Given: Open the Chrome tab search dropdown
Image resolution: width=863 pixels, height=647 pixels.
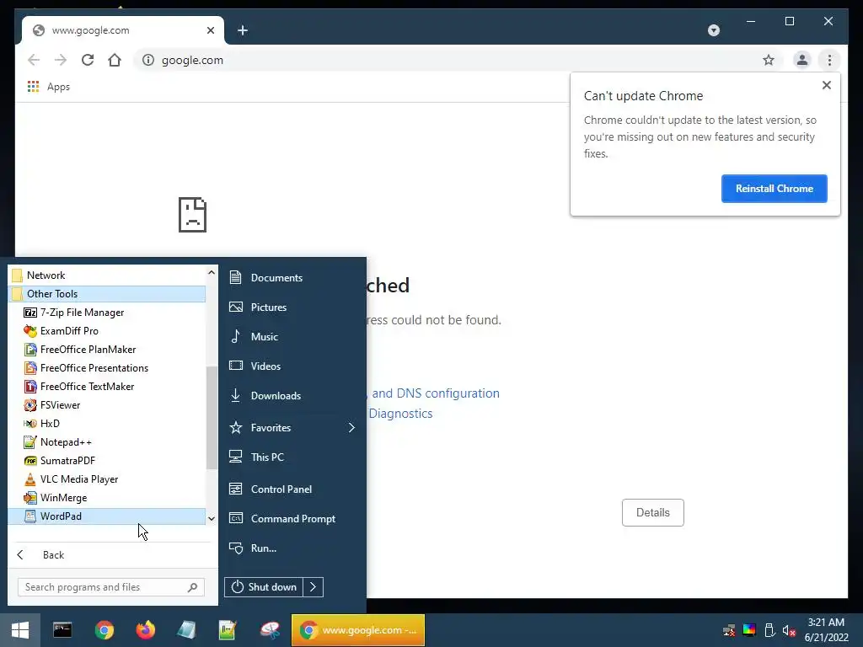Looking at the screenshot, I should [x=713, y=30].
